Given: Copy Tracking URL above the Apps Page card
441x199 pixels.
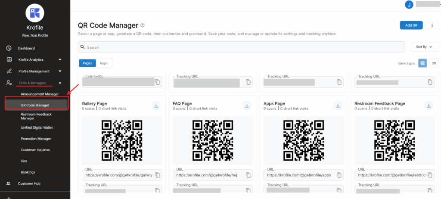Looking at the screenshot, I should [x=339, y=82].
